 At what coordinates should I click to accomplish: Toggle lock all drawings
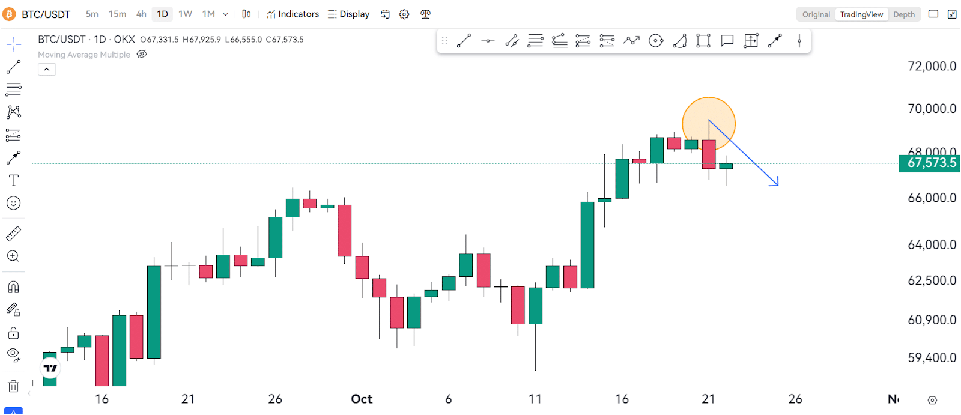click(13, 333)
